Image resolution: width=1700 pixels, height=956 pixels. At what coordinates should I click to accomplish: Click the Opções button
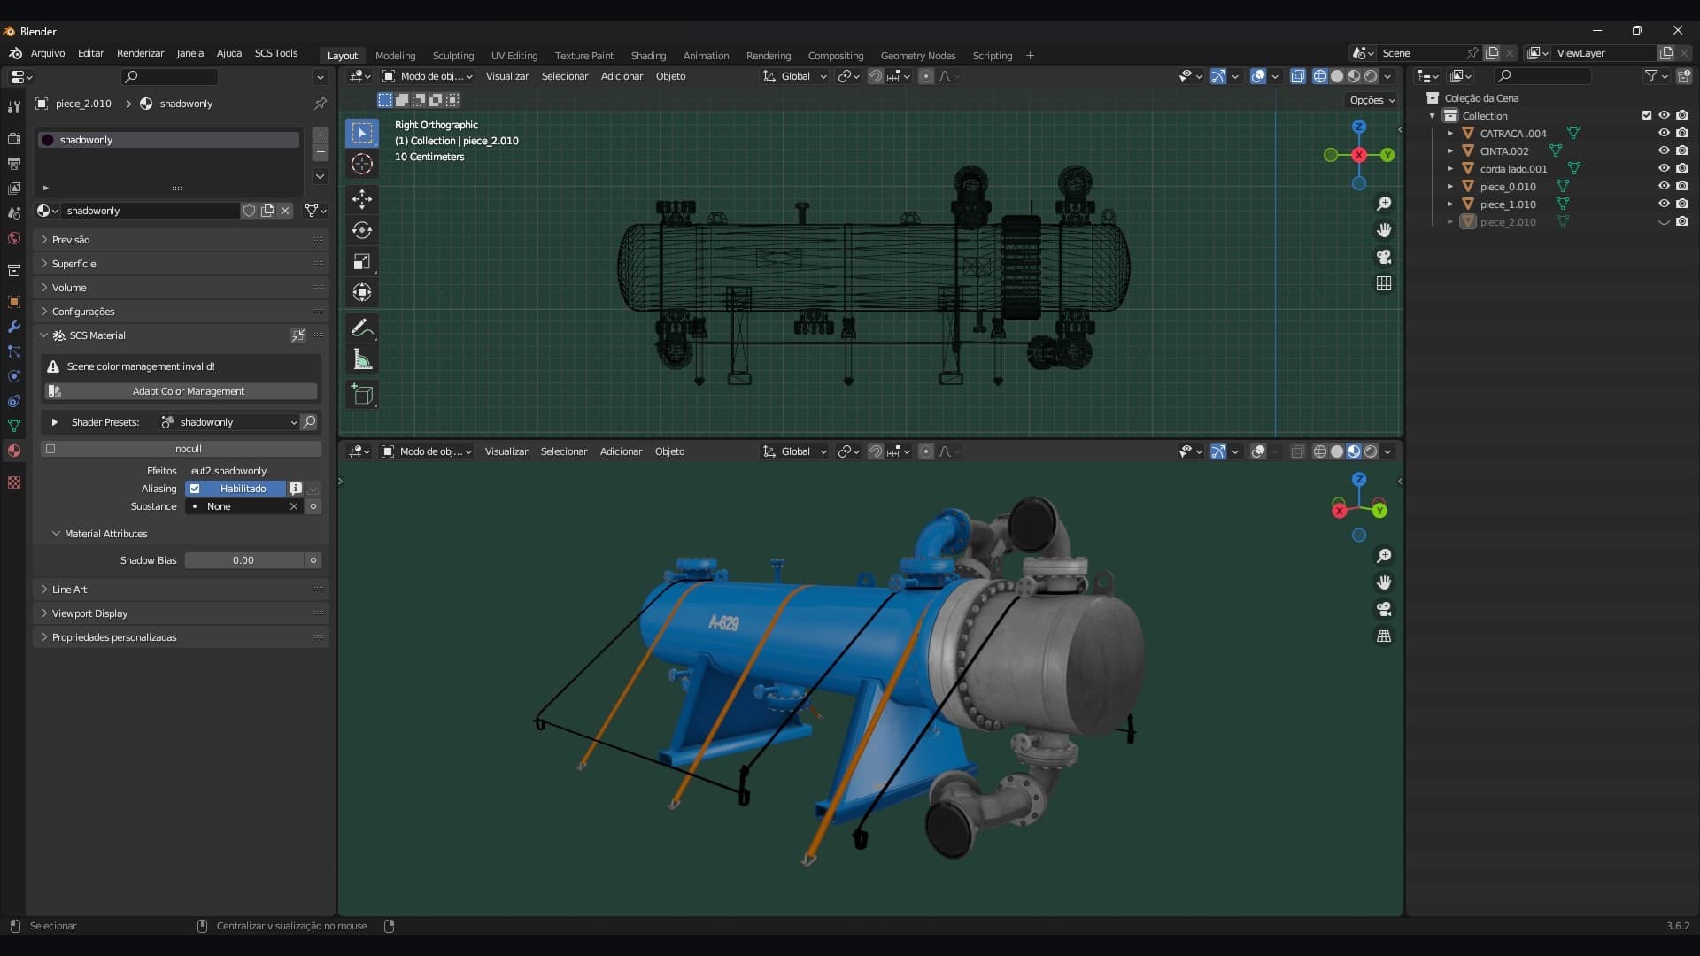(1372, 100)
